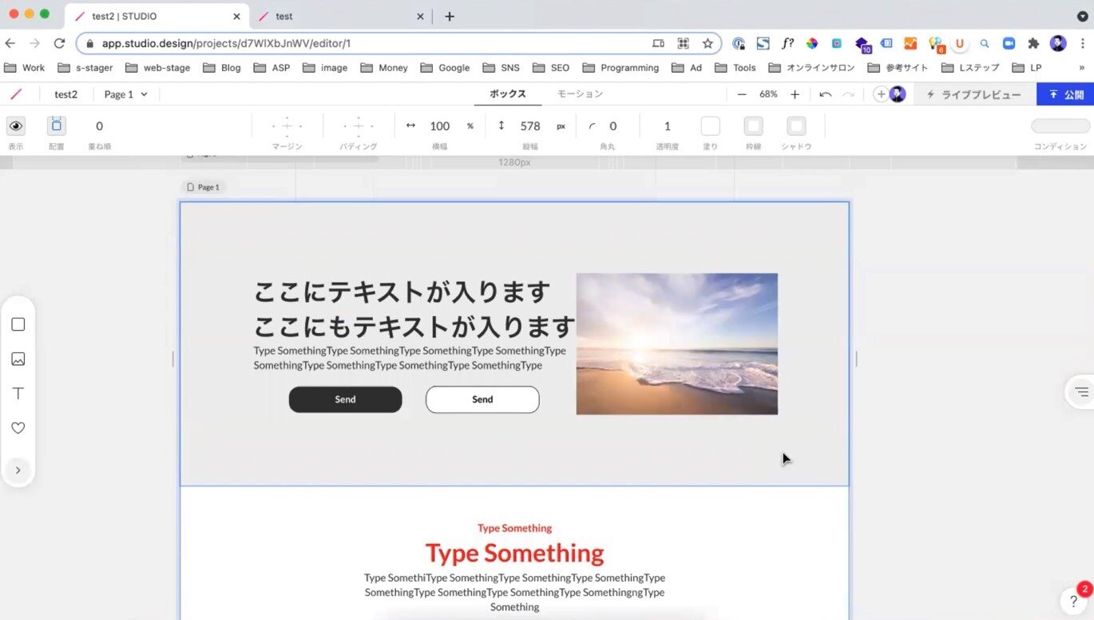Switch to the モーション tab
Viewport: 1094px width, 620px height.
pyautogui.click(x=580, y=94)
